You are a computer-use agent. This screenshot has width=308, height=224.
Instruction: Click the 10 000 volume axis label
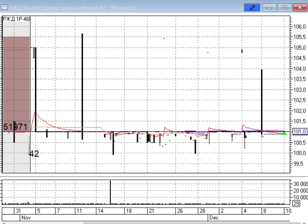click(x=301, y=197)
